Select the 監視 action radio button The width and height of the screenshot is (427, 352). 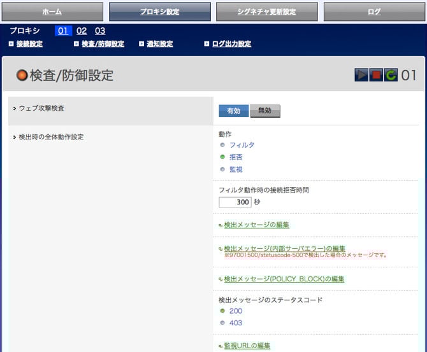coord(222,169)
